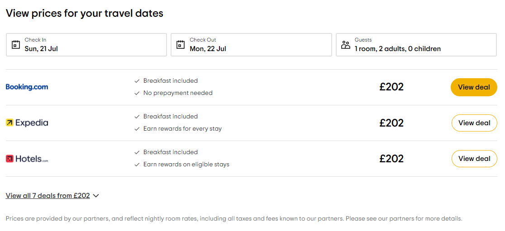Select the Expedia £202 price
The height and width of the screenshot is (231, 505).
click(x=391, y=123)
